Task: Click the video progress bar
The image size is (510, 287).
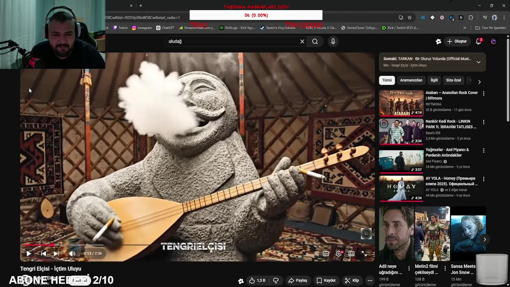Action: (x=197, y=245)
